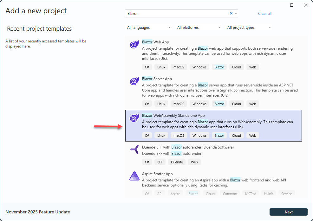
Task: Close the Add a new project dialog
Action: tap(306, 5)
